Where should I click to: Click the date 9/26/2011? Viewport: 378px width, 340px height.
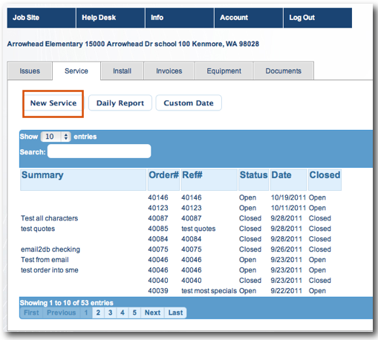coord(287,249)
